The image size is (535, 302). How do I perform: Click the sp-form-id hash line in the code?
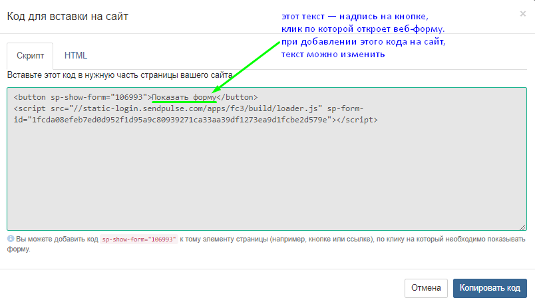tap(196, 120)
